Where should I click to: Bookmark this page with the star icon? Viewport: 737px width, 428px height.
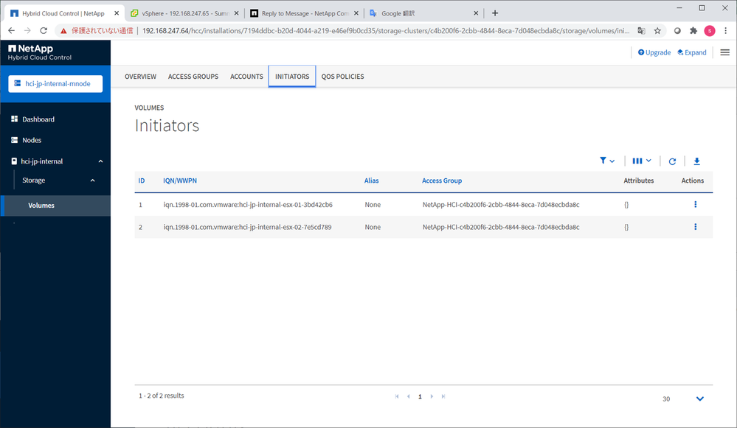657,31
